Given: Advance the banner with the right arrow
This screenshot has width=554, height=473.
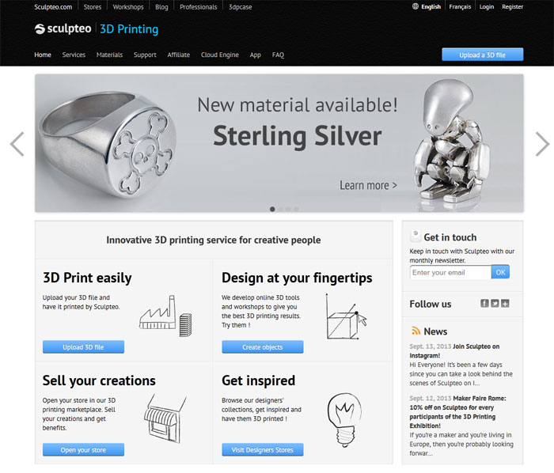Looking at the screenshot, I should click(x=542, y=143).
